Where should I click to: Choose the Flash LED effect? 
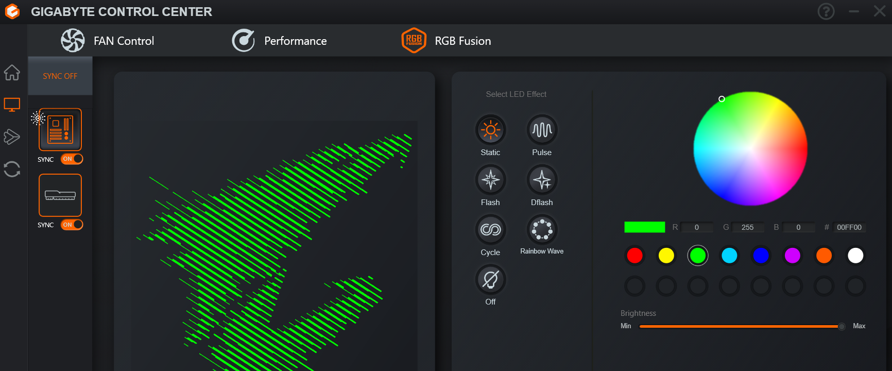490,180
